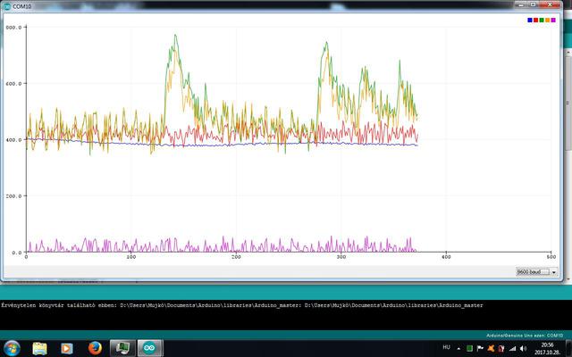Click the orange legend color square
The width and height of the screenshot is (572, 357).
click(547, 18)
